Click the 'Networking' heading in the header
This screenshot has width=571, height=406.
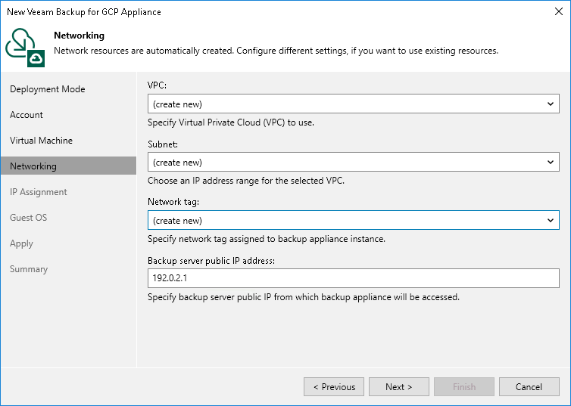pos(79,36)
